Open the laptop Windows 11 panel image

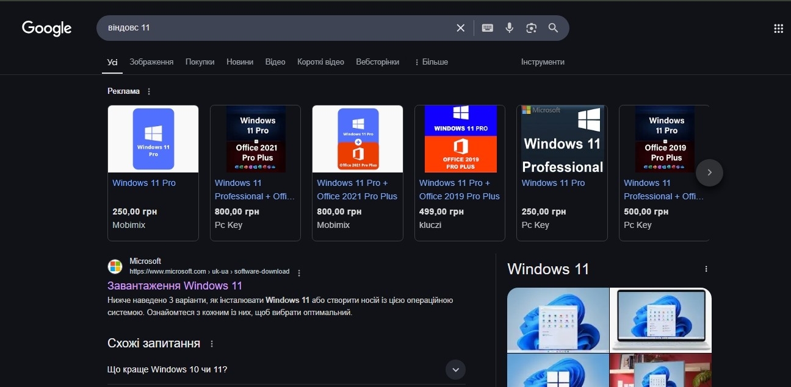pos(661,320)
